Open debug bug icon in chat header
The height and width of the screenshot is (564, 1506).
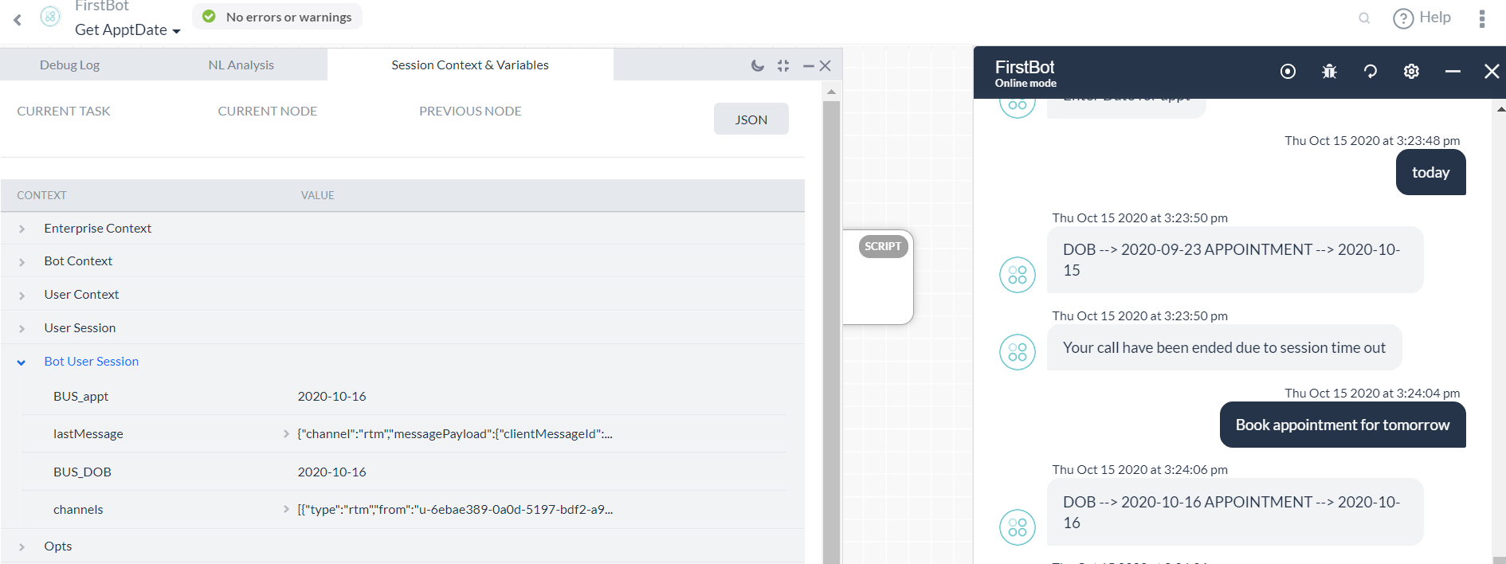click(x=1329, y=72)
